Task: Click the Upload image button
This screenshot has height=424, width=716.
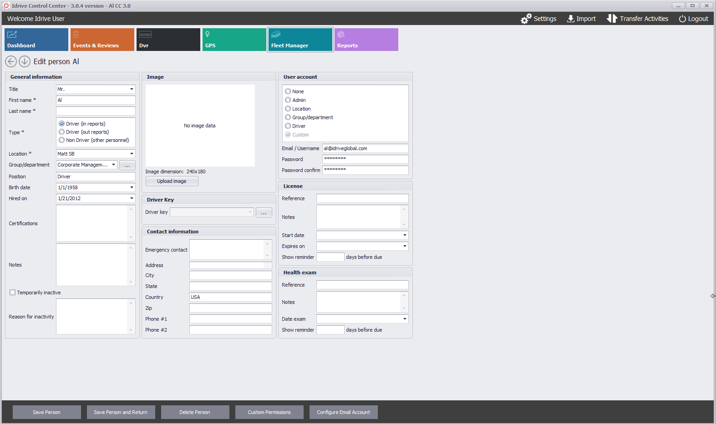Action: 172,181
